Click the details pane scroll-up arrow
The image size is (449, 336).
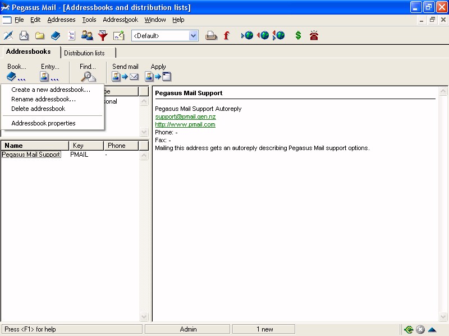[x=443, y=91]
